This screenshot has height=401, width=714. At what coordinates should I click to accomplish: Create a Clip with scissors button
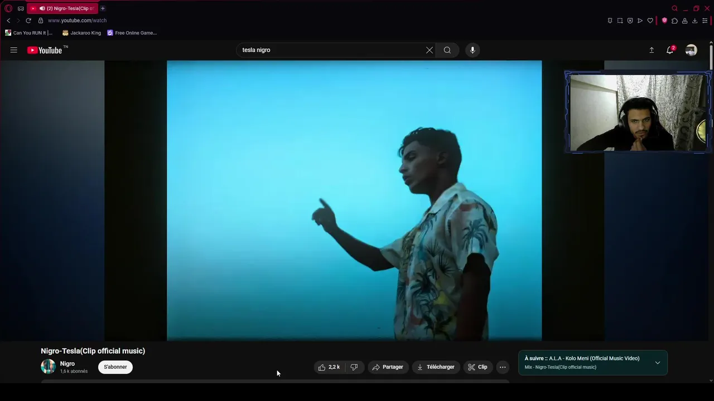(x=477, y=367)
